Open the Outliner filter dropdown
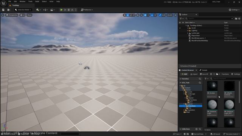The height and width of the screenshot is (136, 242). [181, 19]
